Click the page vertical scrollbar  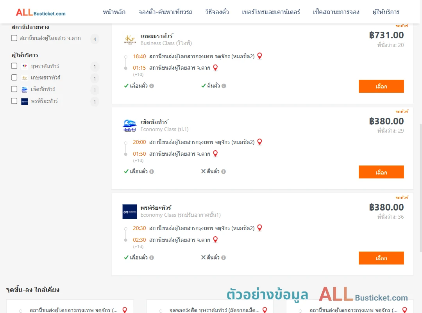pos(420,188)
